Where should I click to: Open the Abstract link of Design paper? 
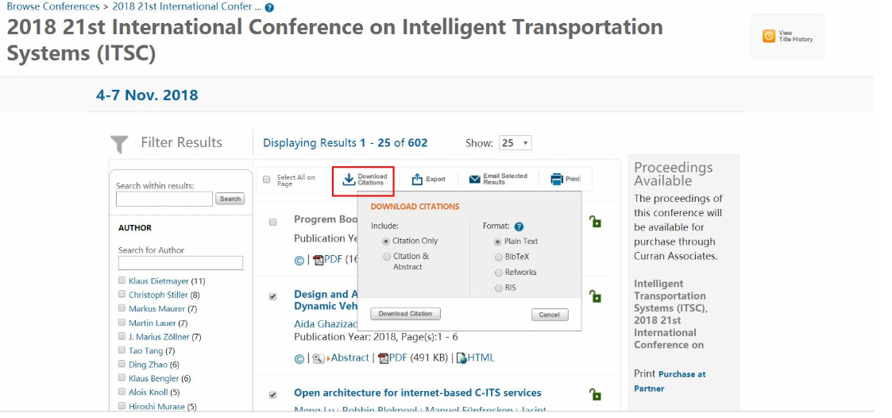click(349, 358)
